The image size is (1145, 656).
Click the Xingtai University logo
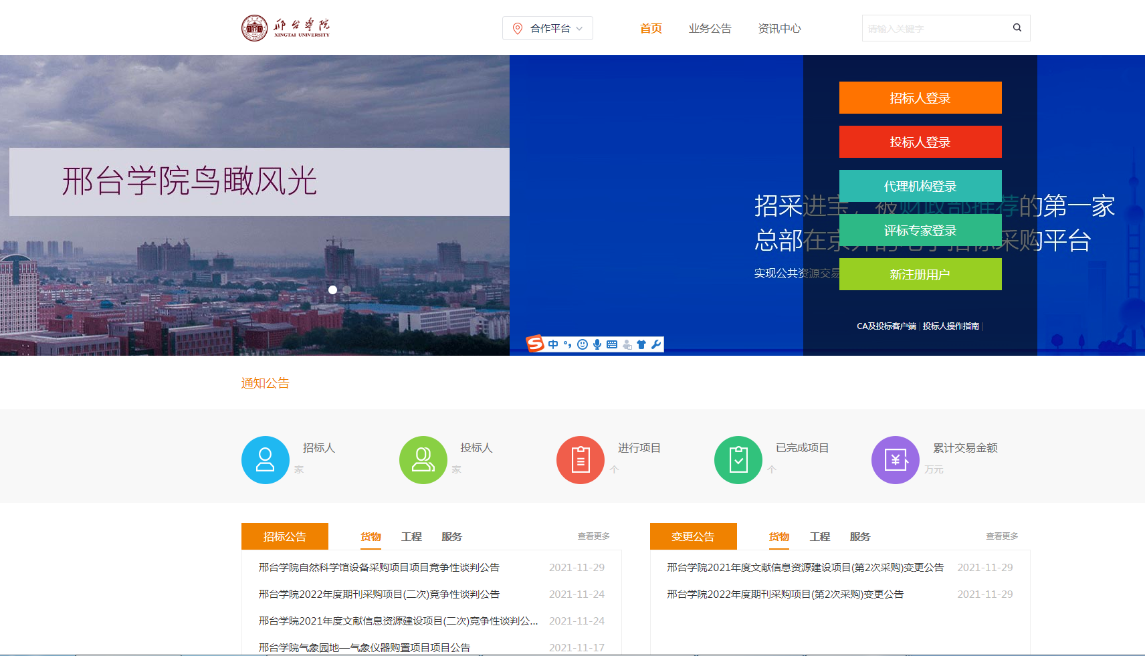click(x=286, y=28)
